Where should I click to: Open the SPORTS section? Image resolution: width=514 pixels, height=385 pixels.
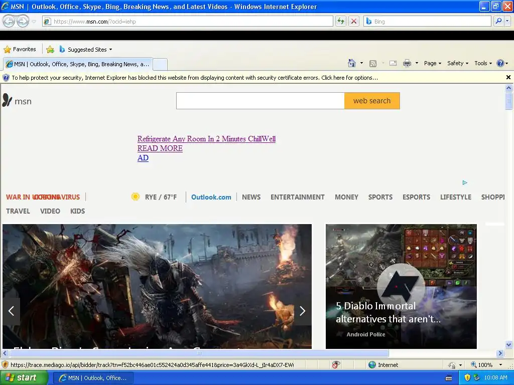pos(380,197)
